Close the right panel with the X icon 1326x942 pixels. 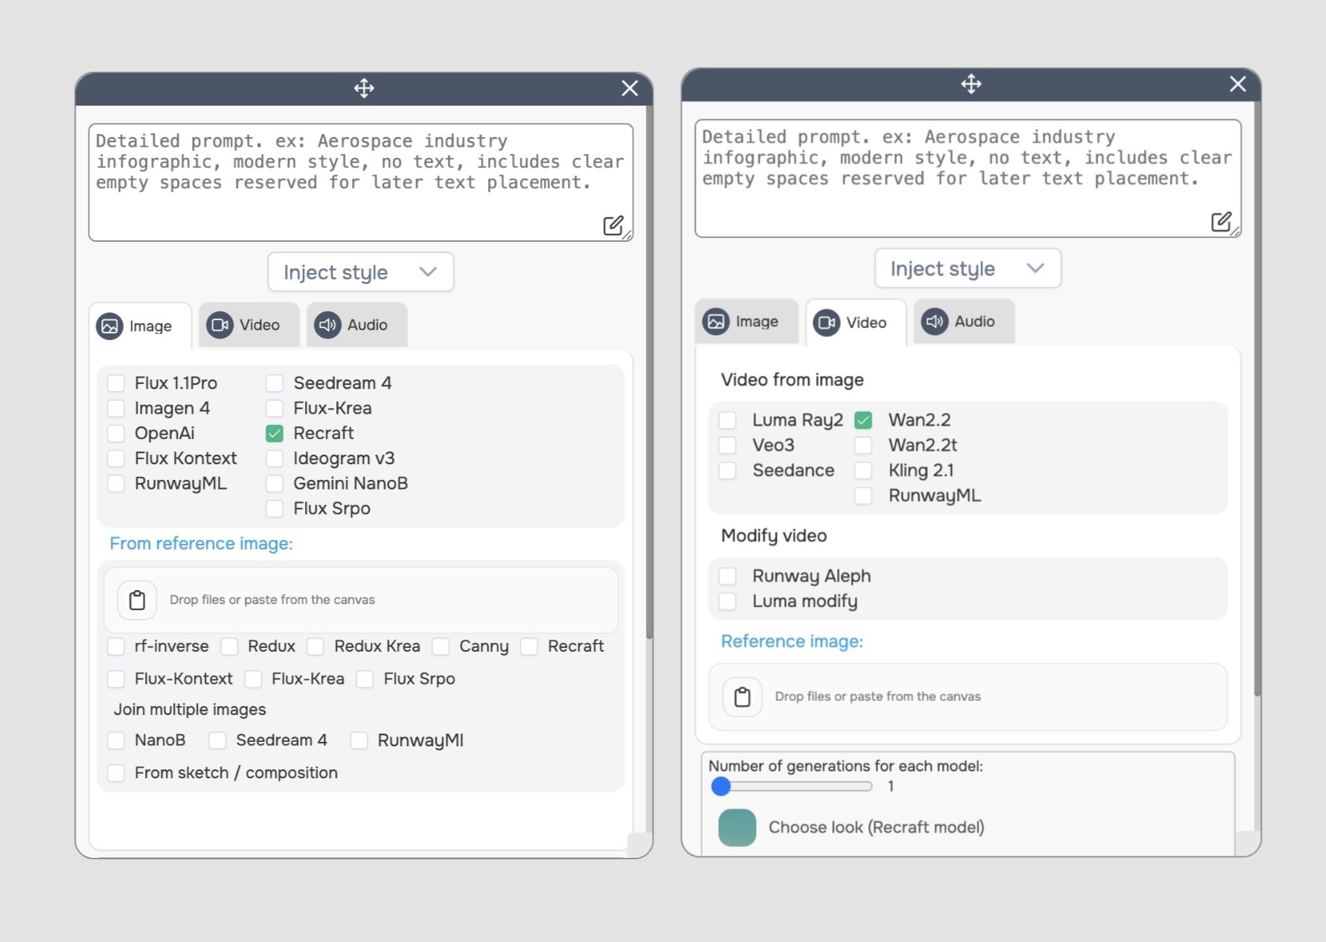point(1237,84)
